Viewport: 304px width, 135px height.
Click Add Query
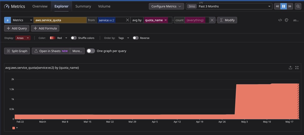17,28
